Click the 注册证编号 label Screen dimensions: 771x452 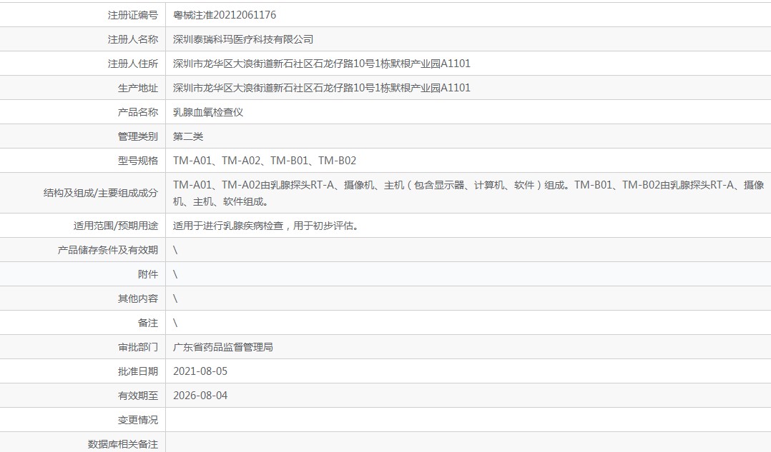133,15
